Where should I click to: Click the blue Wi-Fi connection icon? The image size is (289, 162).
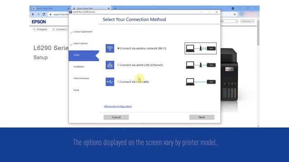pos(110,48)
